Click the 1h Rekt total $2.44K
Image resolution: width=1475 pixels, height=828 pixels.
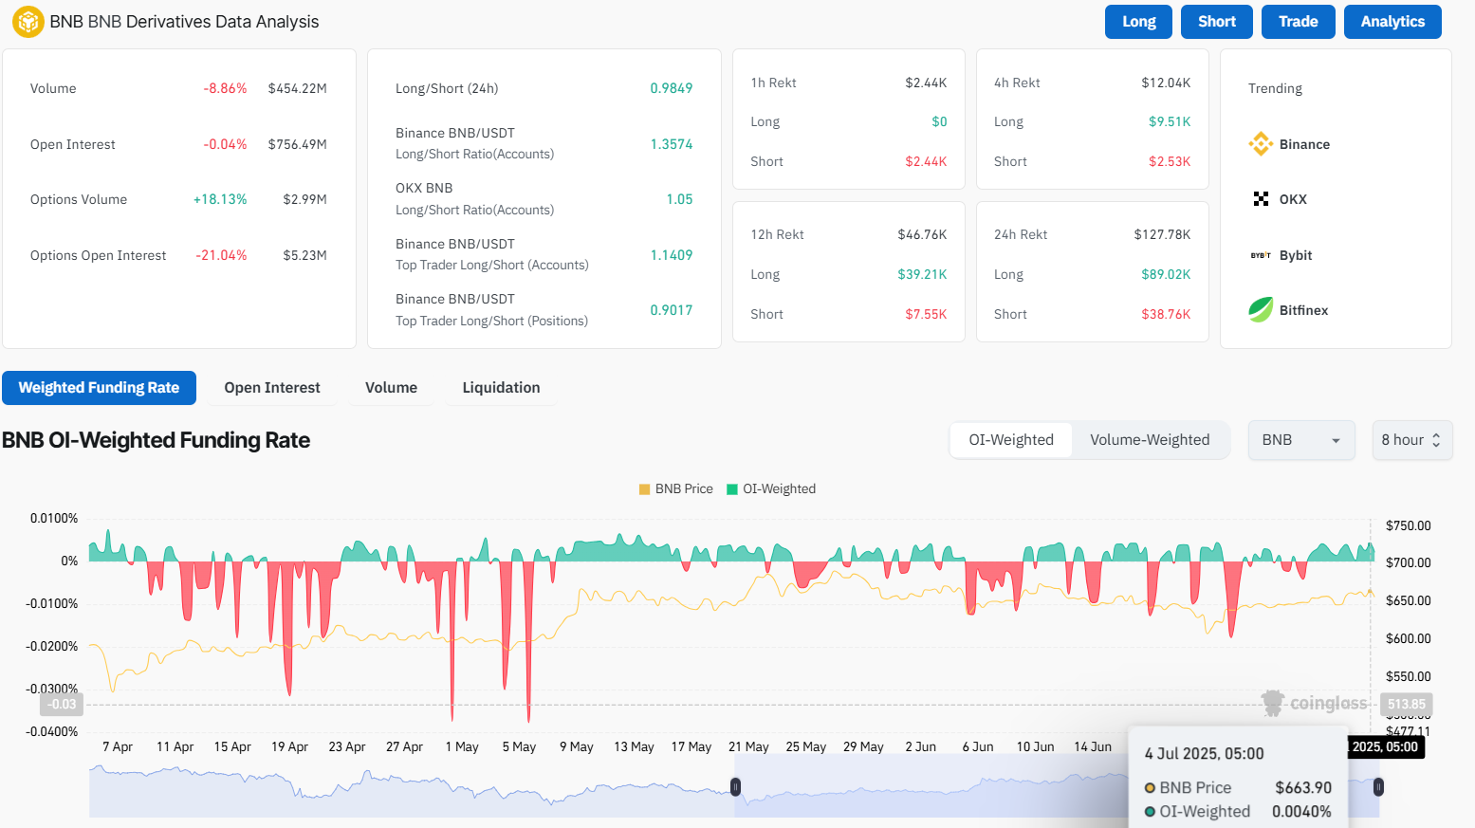tap(926, 83)
